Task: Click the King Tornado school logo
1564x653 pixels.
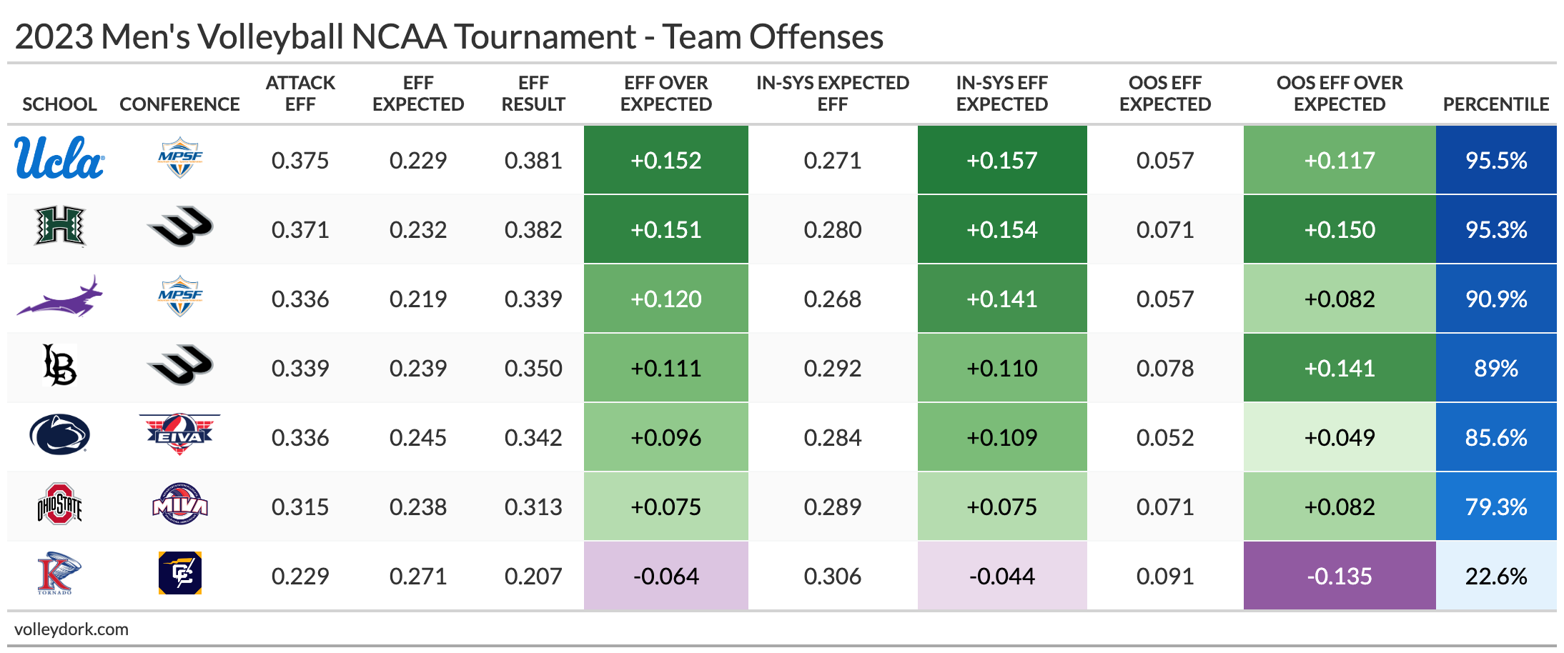Action: pyautogui.click(x=59, y=574)
